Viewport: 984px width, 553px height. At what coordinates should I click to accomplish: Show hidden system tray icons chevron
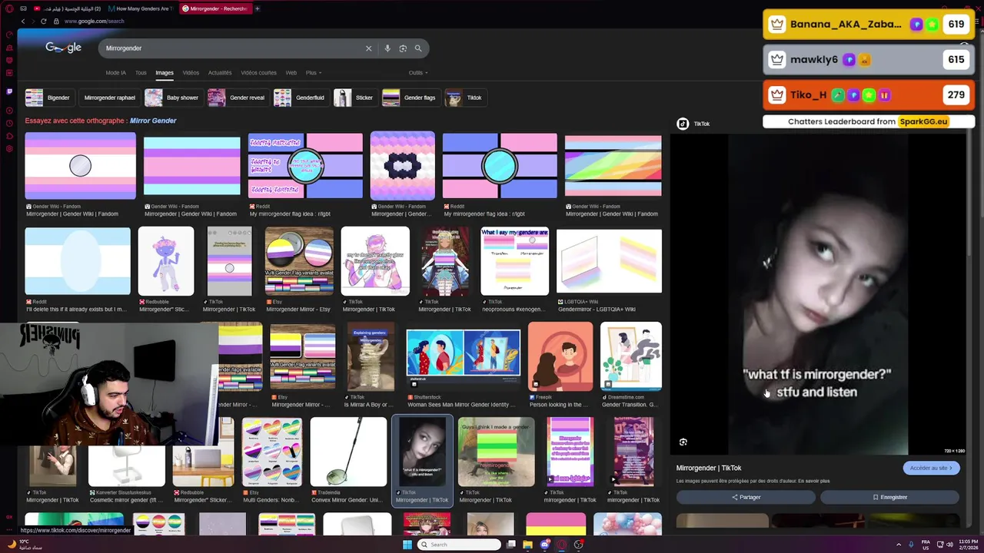(899, 545)
